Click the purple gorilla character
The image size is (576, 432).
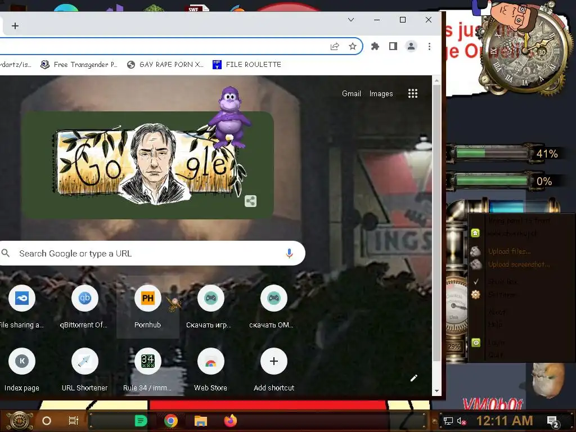tap(229, 118)
